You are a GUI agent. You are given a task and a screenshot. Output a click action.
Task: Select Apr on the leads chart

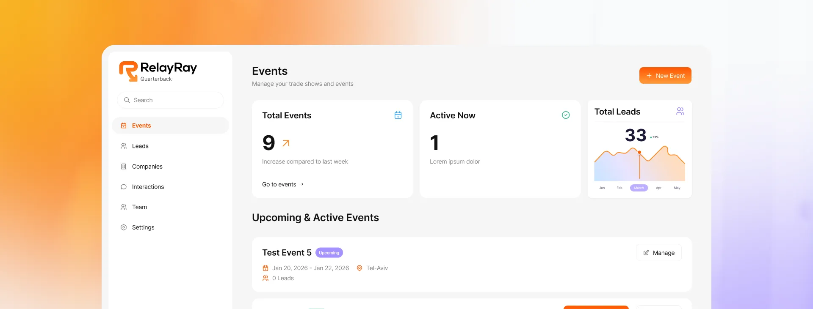click(658, 188)
